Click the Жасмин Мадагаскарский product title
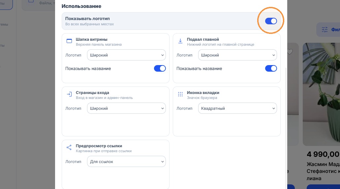Viewport: 340px width, 189px height. click(x=323, y=171)
